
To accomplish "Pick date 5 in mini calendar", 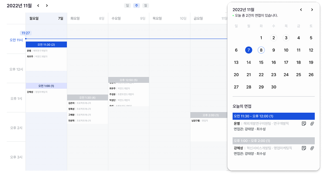I will (311, 38).
